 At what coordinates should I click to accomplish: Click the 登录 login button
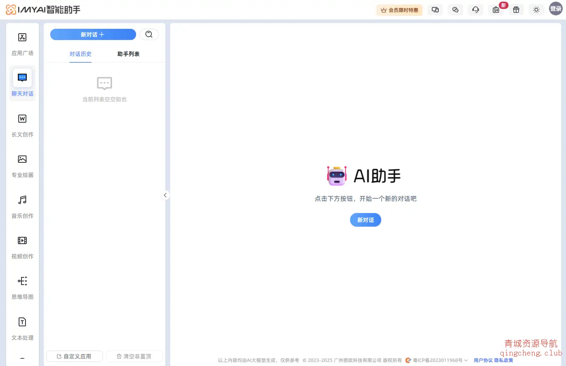coord(555,9)
